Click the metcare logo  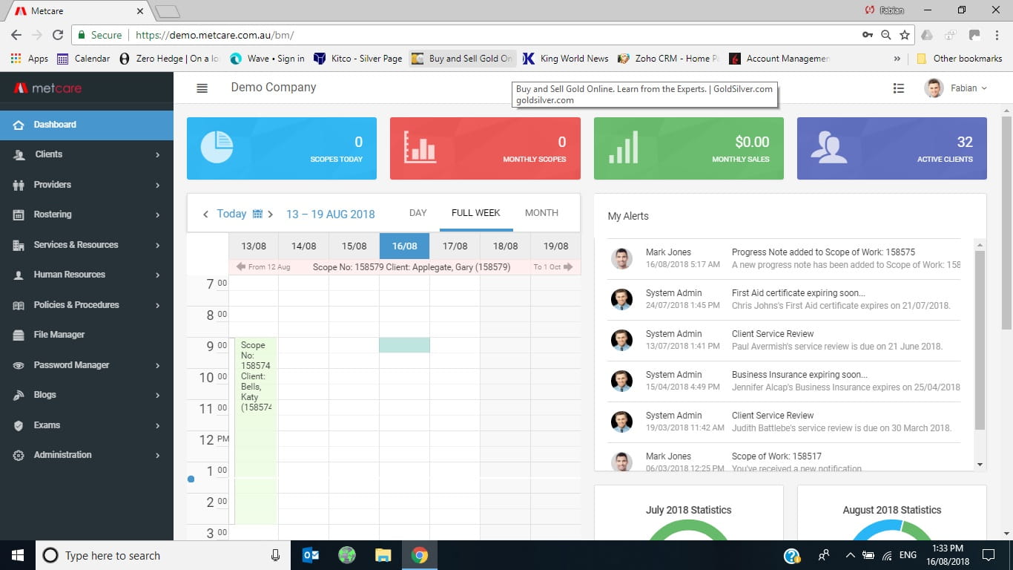[48, 88]
